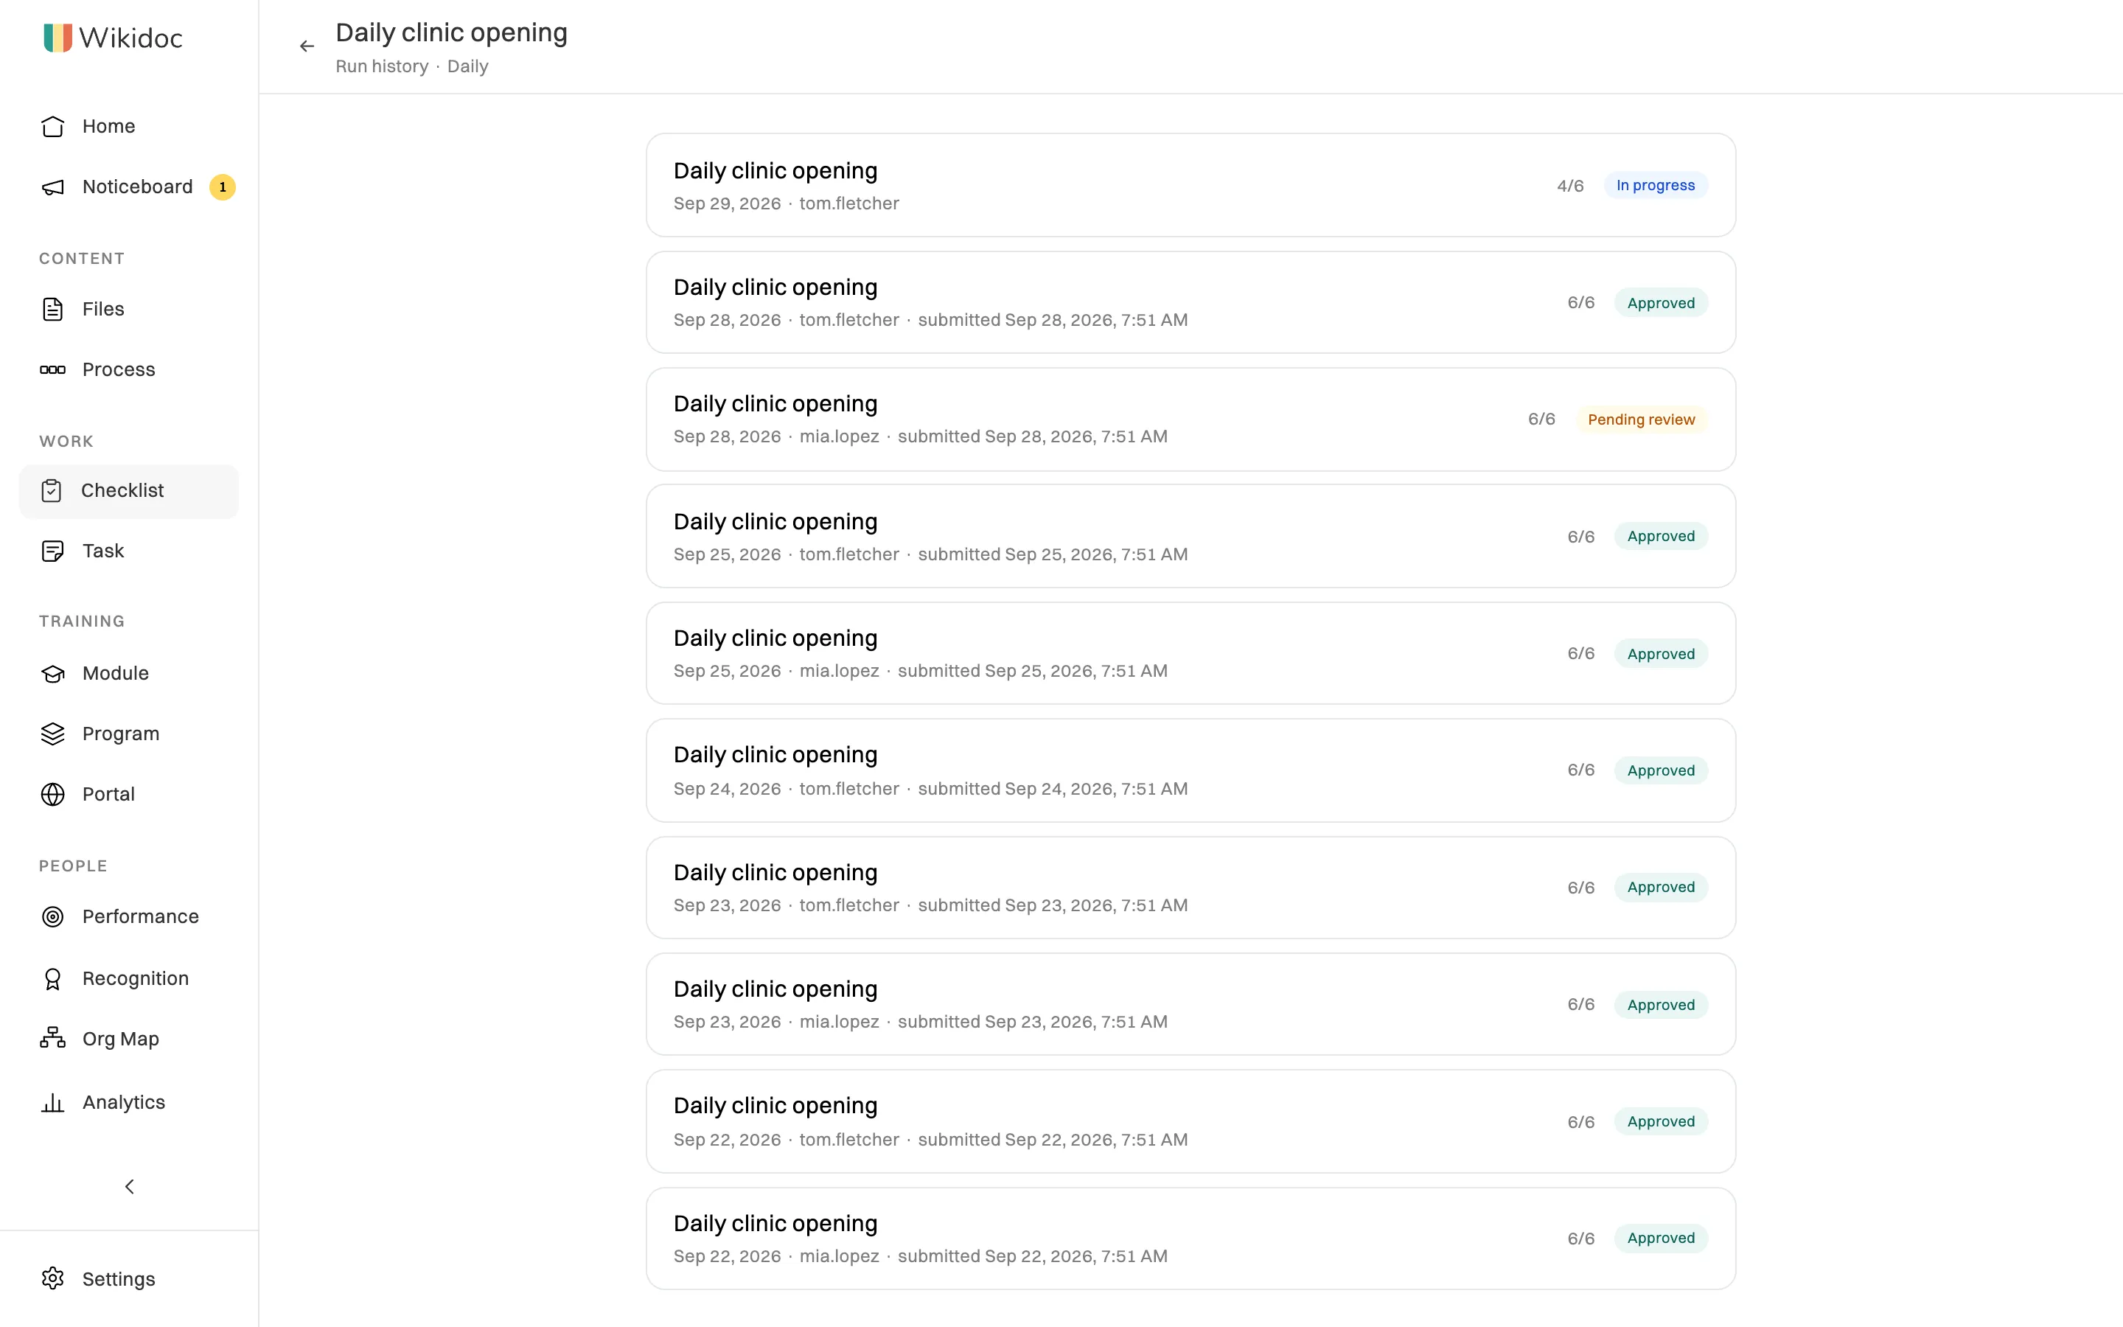Click the Files document icon
The image size is (2123, 1327).
[x=52, y=309]
